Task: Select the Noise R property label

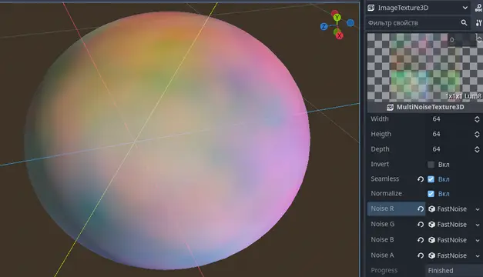Action: 382,209
